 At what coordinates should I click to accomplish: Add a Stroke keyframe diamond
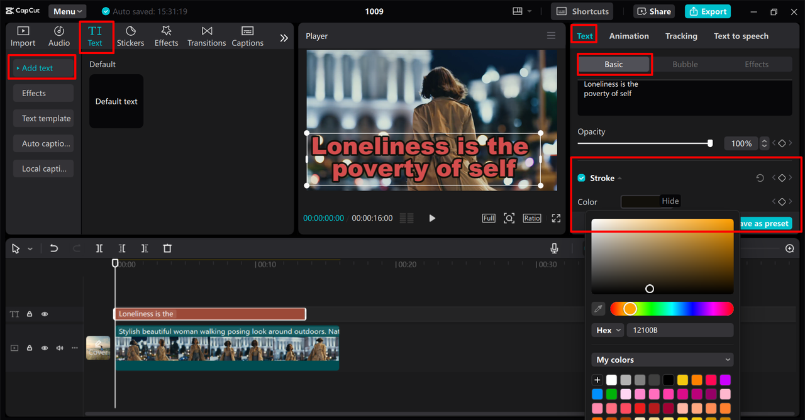click(782, 178)
